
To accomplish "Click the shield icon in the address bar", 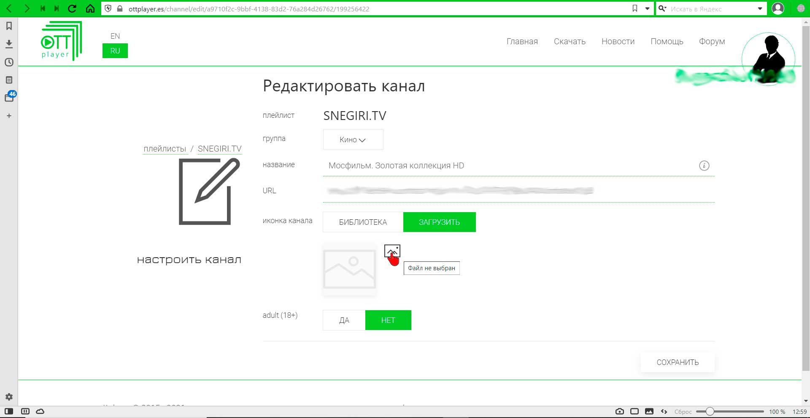I will point(108,8).
